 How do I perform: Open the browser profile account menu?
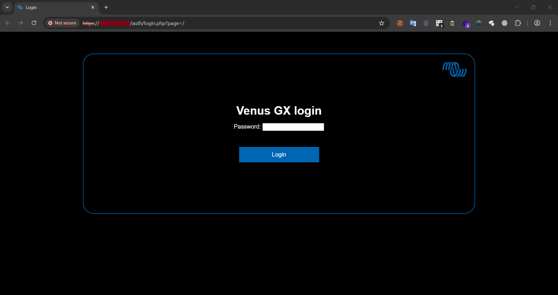537,23
